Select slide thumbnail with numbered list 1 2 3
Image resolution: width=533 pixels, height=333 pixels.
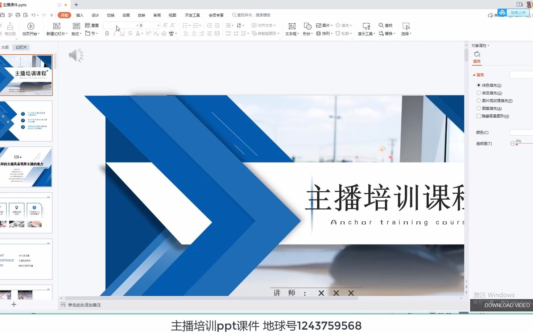(x=26, y=121)
